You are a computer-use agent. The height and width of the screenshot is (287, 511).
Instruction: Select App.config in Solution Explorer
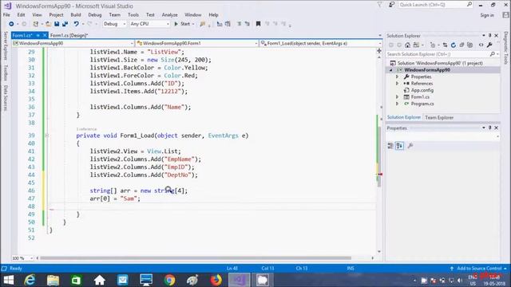[422, 90]
